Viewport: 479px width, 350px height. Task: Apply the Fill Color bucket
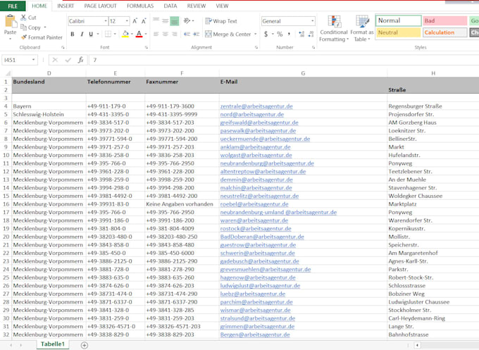point(125,34)
